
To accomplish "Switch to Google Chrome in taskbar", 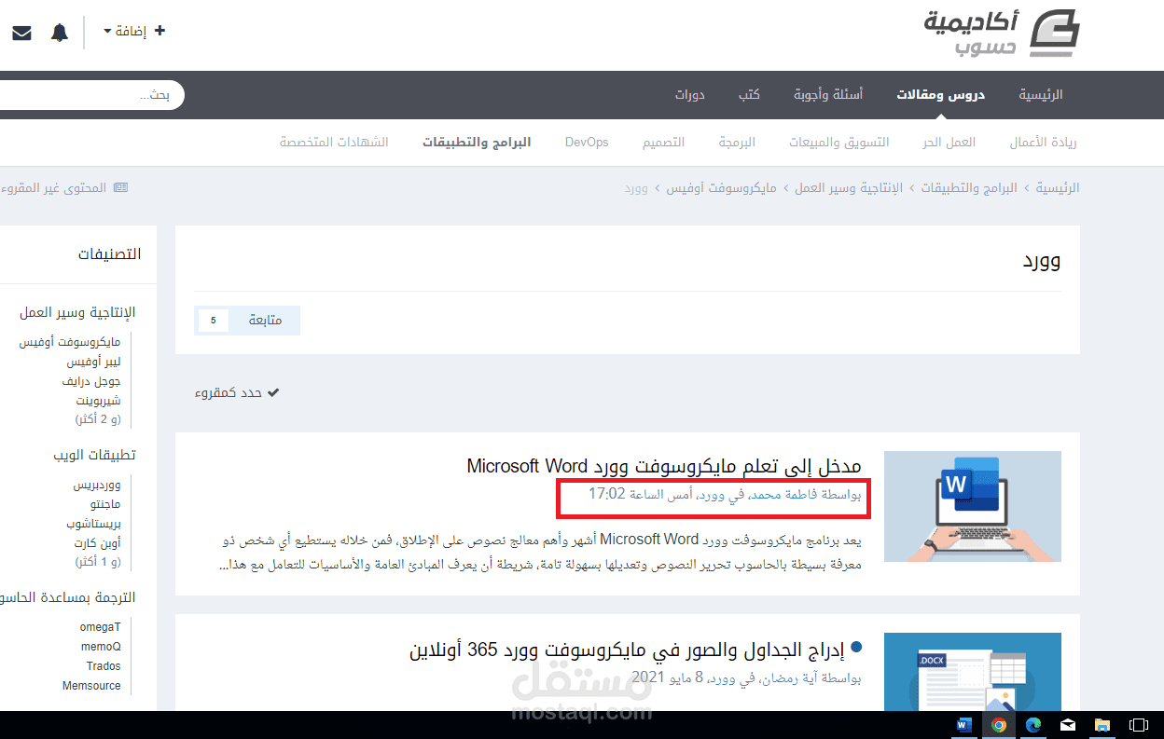I will (999, 724).
